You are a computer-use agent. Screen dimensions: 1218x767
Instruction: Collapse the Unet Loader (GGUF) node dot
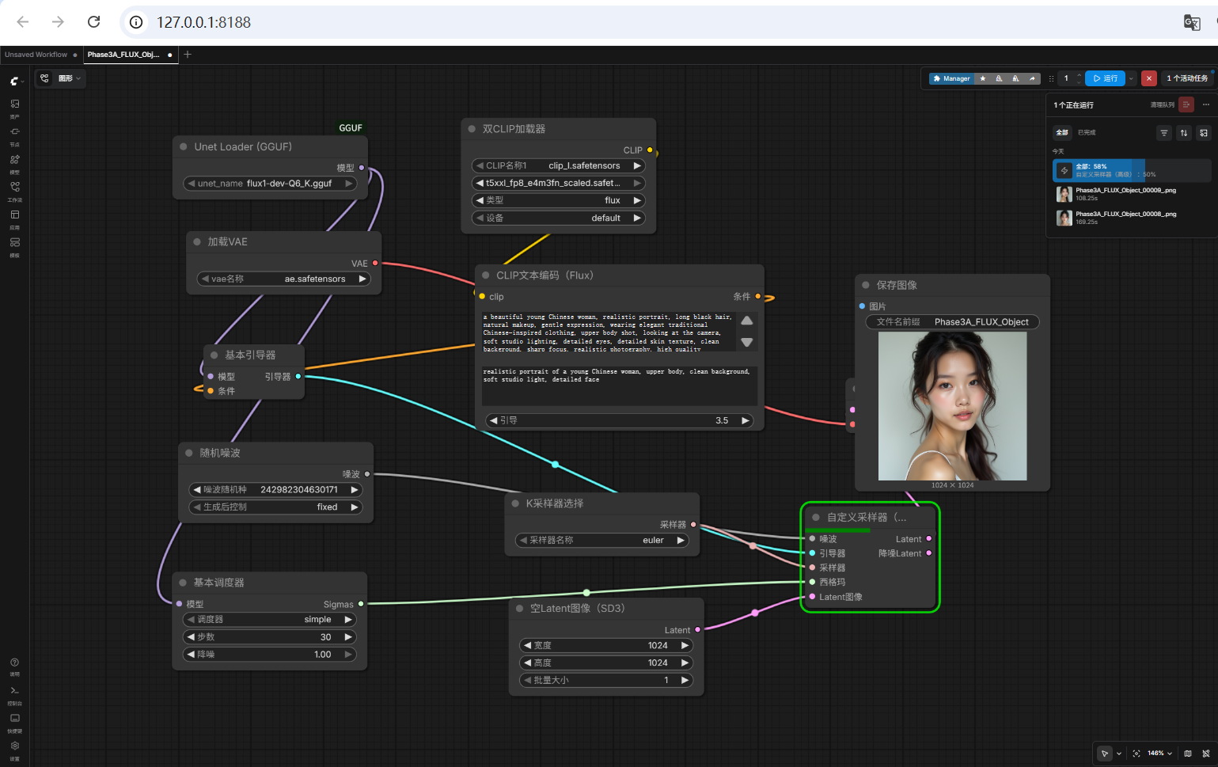[184, 146]
